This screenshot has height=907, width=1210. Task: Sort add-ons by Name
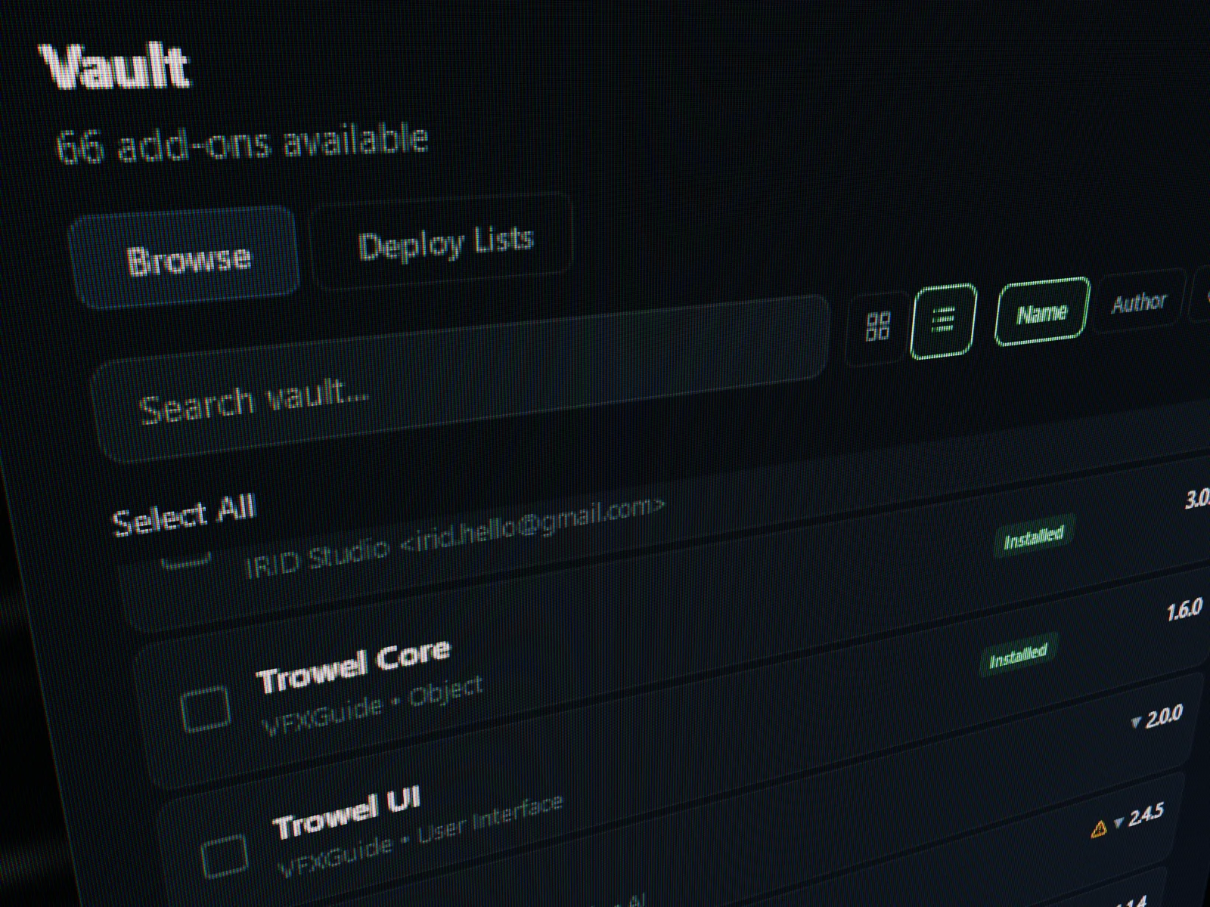pyautogui.click(x=1042, y=311)
